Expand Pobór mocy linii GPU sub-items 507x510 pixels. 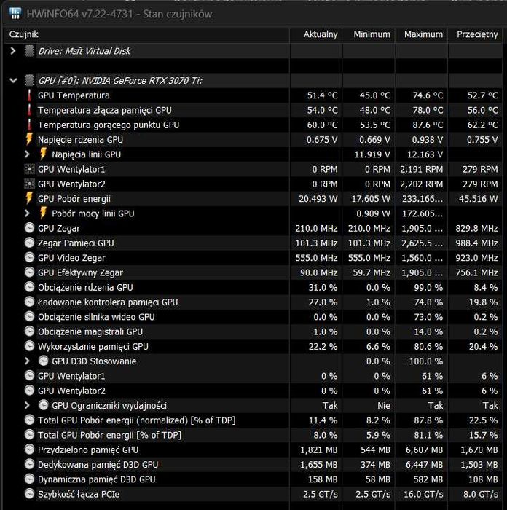point(28,213)
